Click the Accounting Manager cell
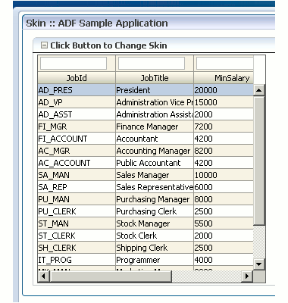This screenshot has width=288, height=303. 155,151
